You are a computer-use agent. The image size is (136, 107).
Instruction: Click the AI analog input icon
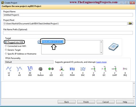[9, 69]
